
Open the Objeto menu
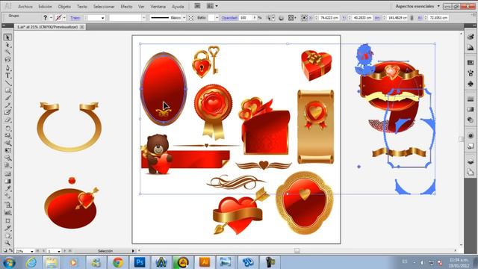[64, 7]
